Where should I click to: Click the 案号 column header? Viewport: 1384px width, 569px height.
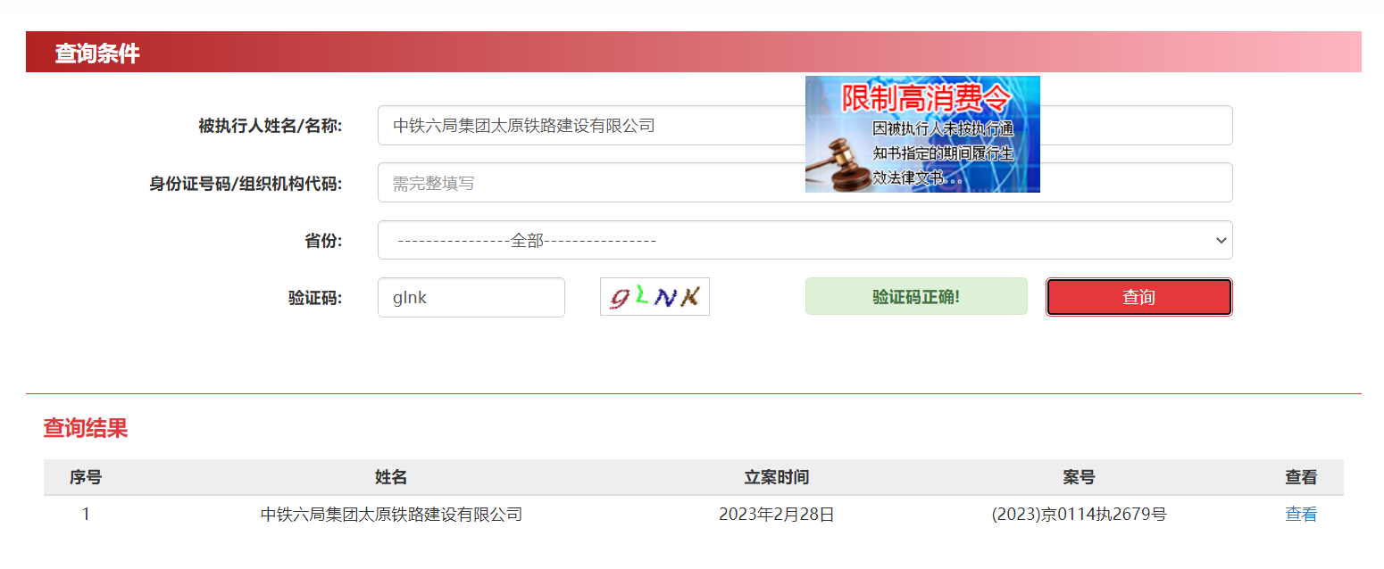pyautogui.click(x=1079, y=477)
